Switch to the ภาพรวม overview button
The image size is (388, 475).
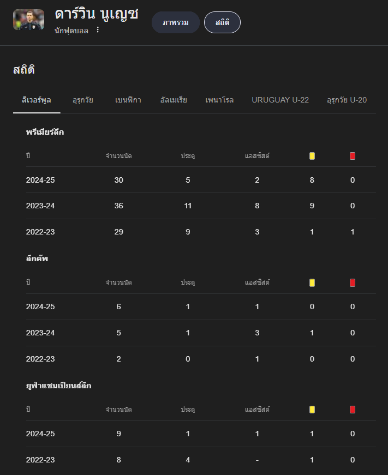tap(176, 22)
